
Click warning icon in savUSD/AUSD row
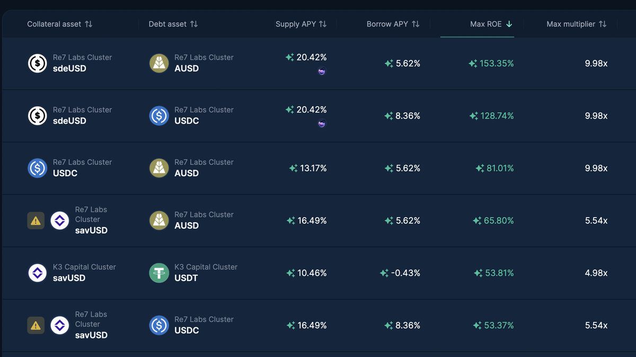point(36,221)
